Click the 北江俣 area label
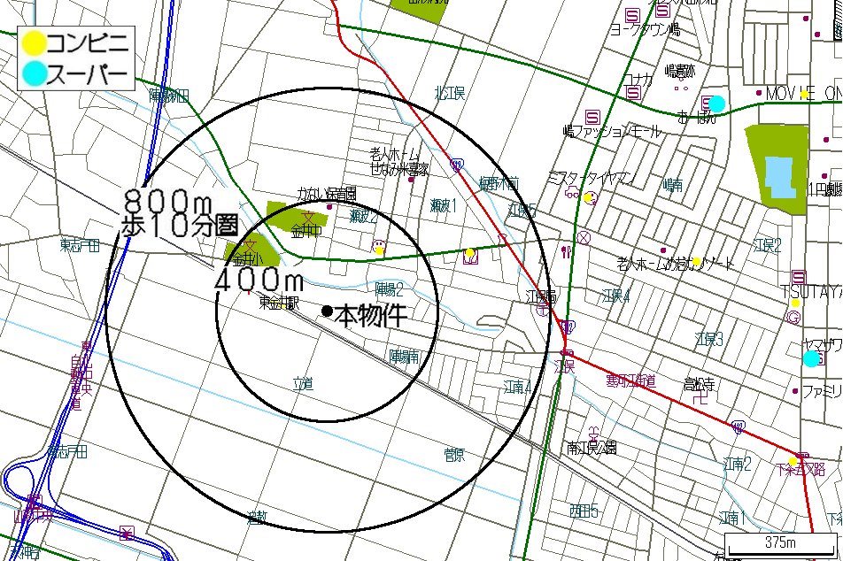 (x=450, y=94)
